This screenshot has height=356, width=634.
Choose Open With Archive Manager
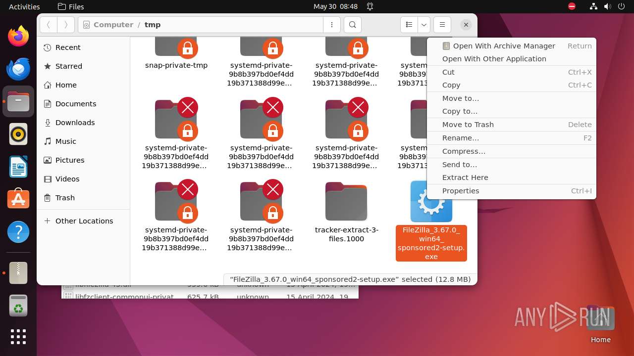pos(512,46)
